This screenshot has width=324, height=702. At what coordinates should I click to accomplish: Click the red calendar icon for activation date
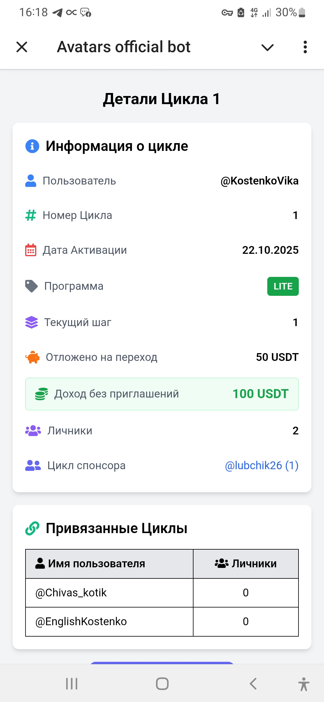pos(31,250)
